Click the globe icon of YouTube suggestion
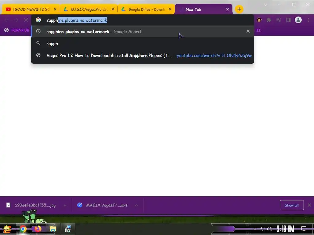The image size is (314, 235). coord(38,55)
